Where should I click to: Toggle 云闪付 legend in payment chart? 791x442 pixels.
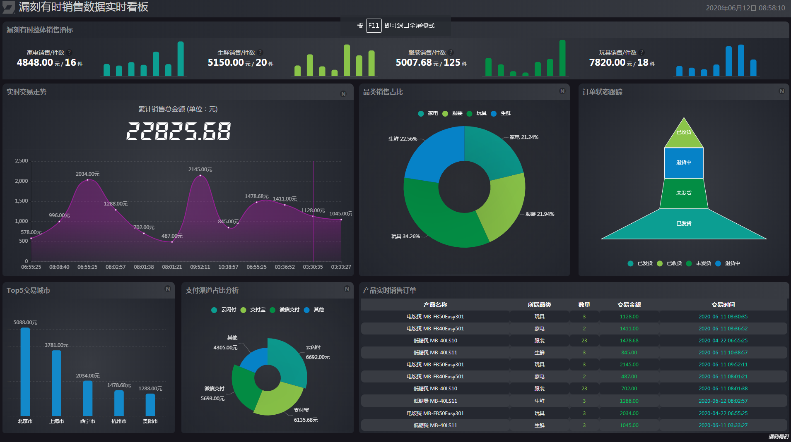tap(224, 310)
